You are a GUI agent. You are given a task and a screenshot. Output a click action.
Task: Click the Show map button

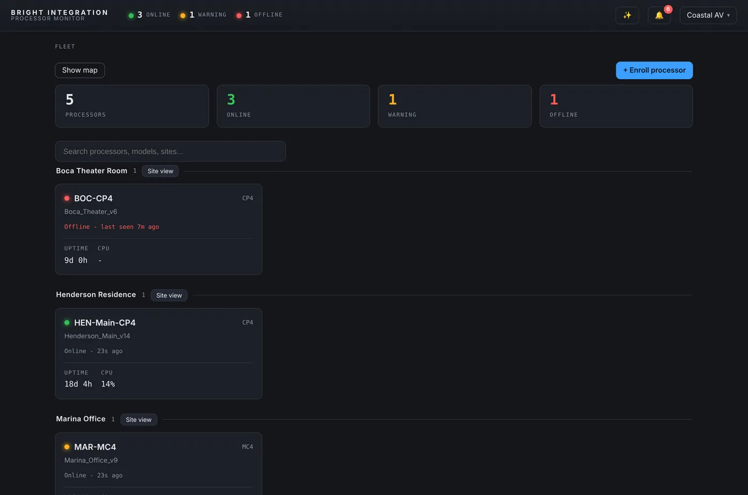(x=80, y=70)
